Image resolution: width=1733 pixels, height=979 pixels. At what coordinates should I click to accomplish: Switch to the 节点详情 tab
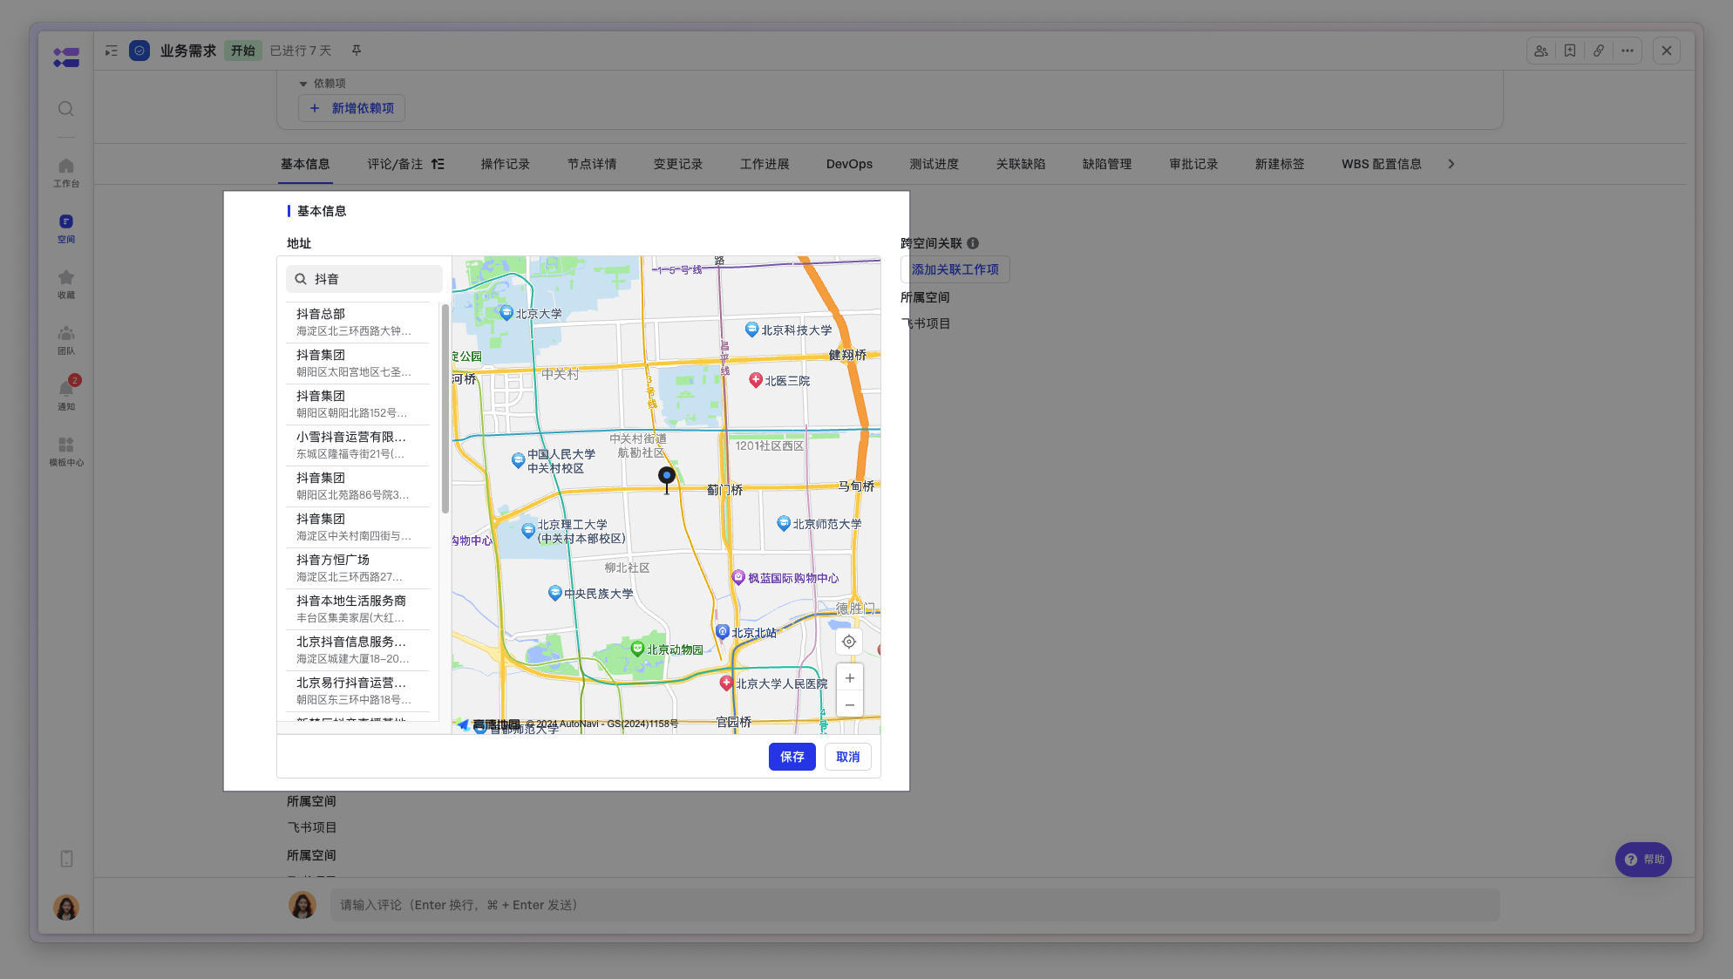pos(592,164)
